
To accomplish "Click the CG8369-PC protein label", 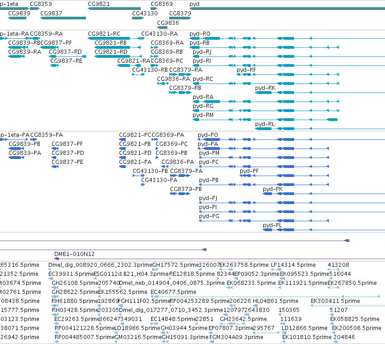I will pyautogui.click(x=171, y=144).
